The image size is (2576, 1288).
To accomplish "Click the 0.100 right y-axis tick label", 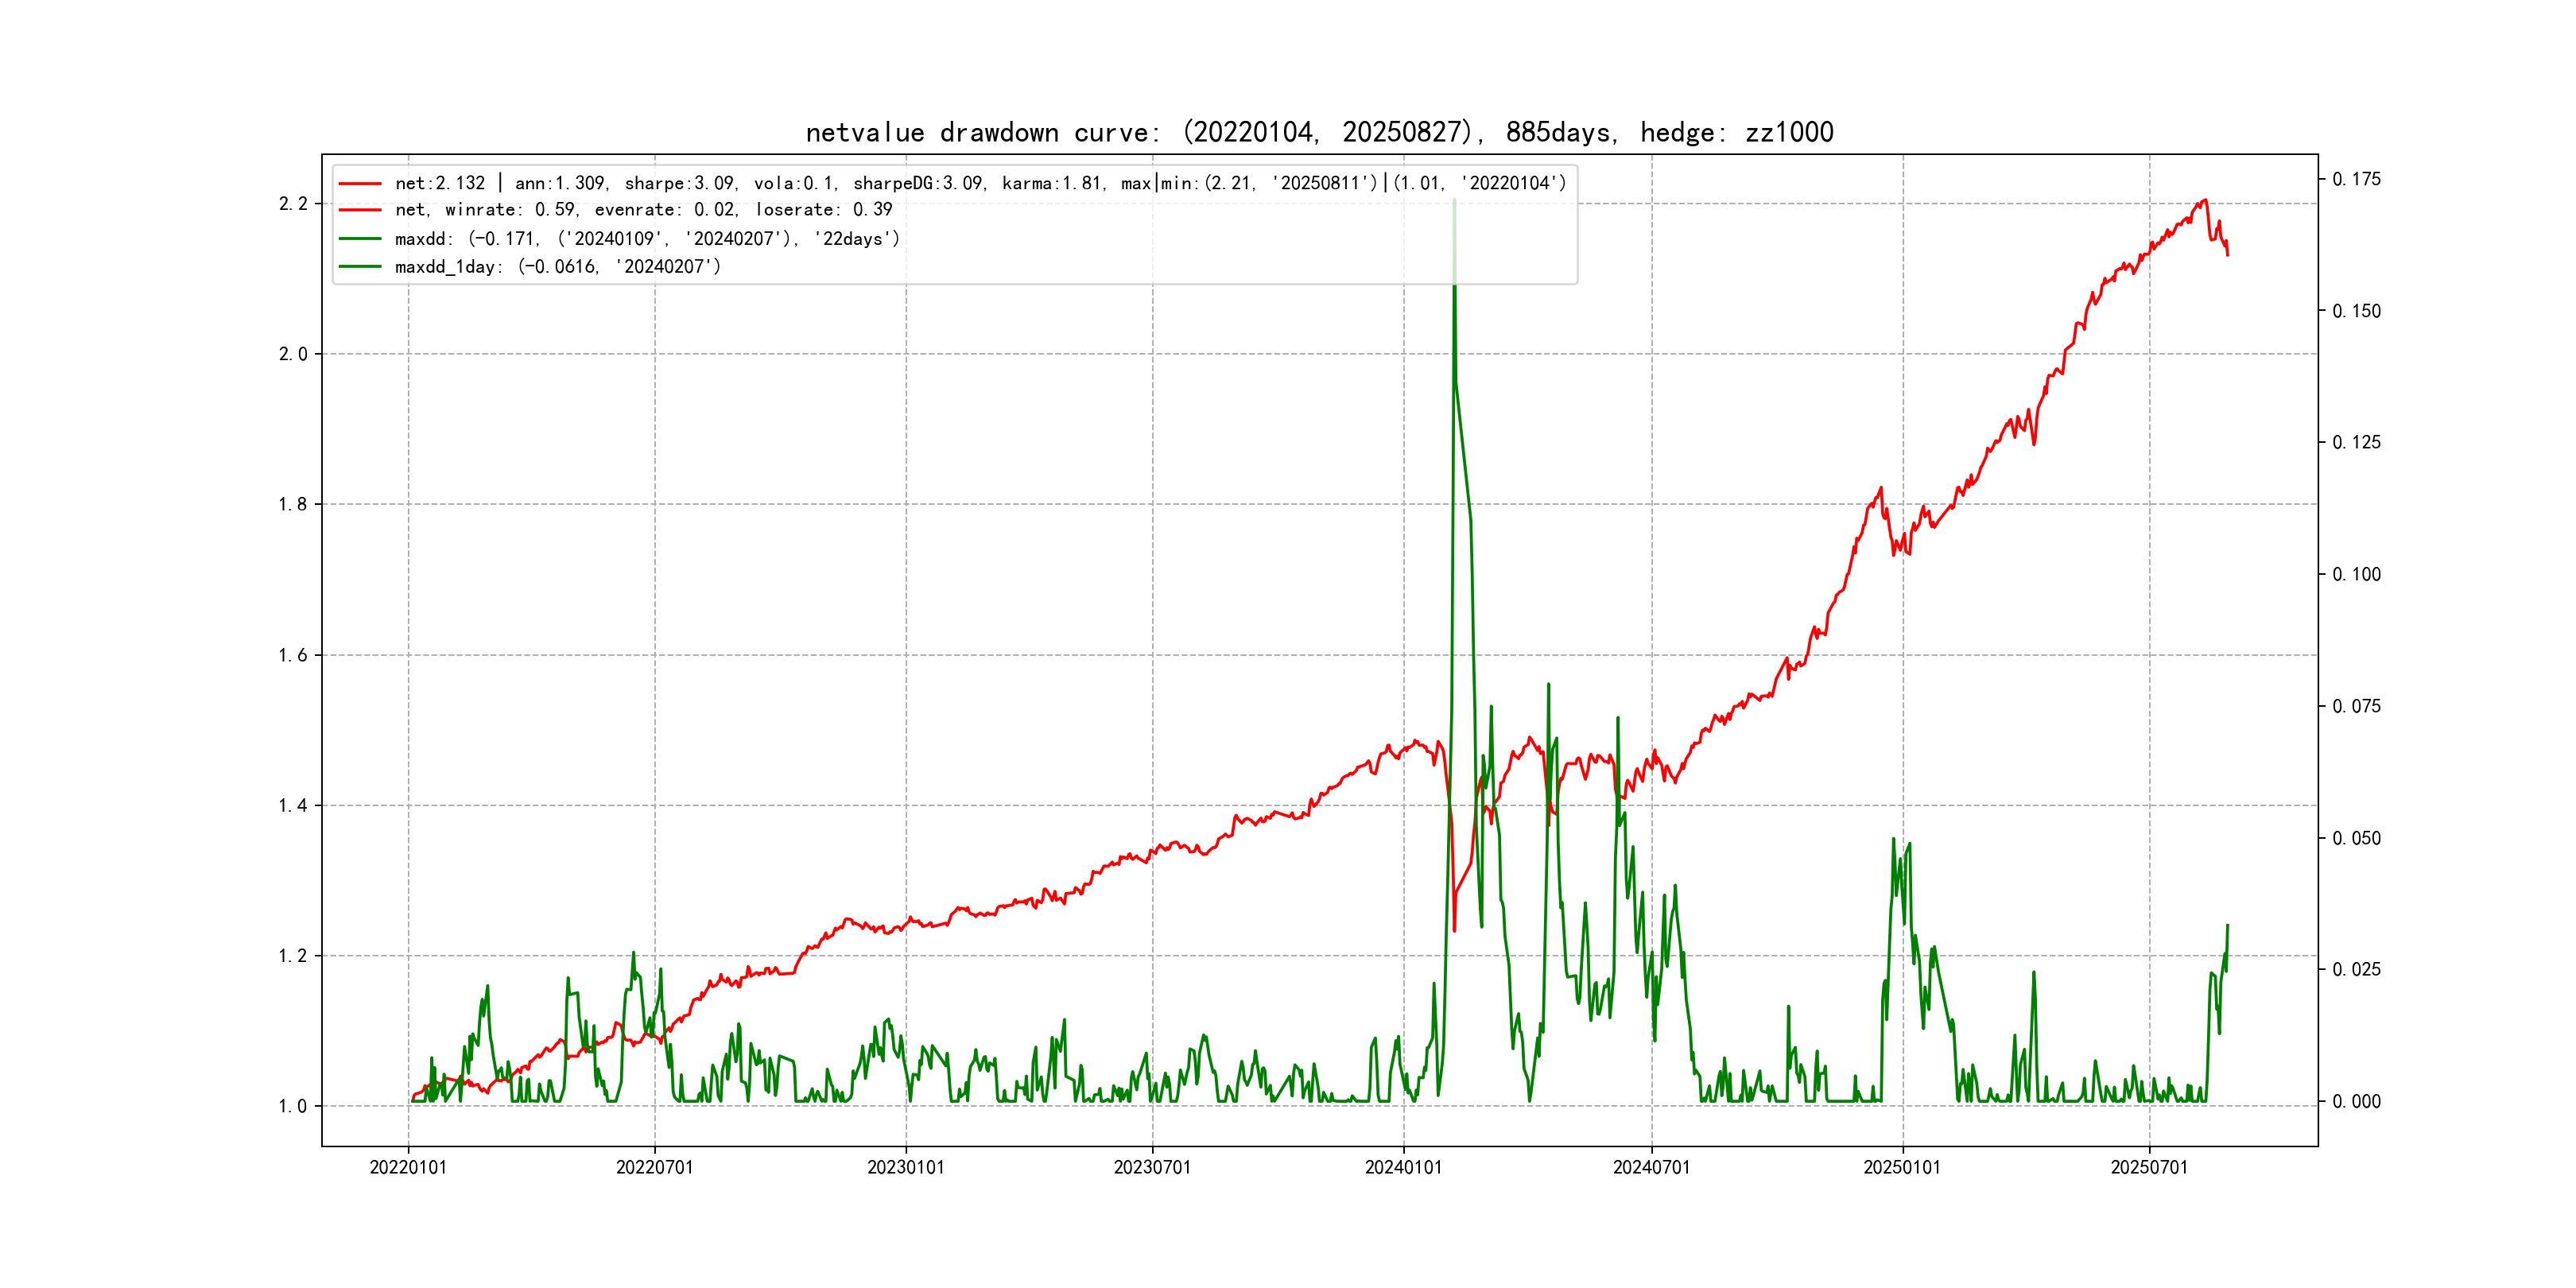I will point(2356,574).
